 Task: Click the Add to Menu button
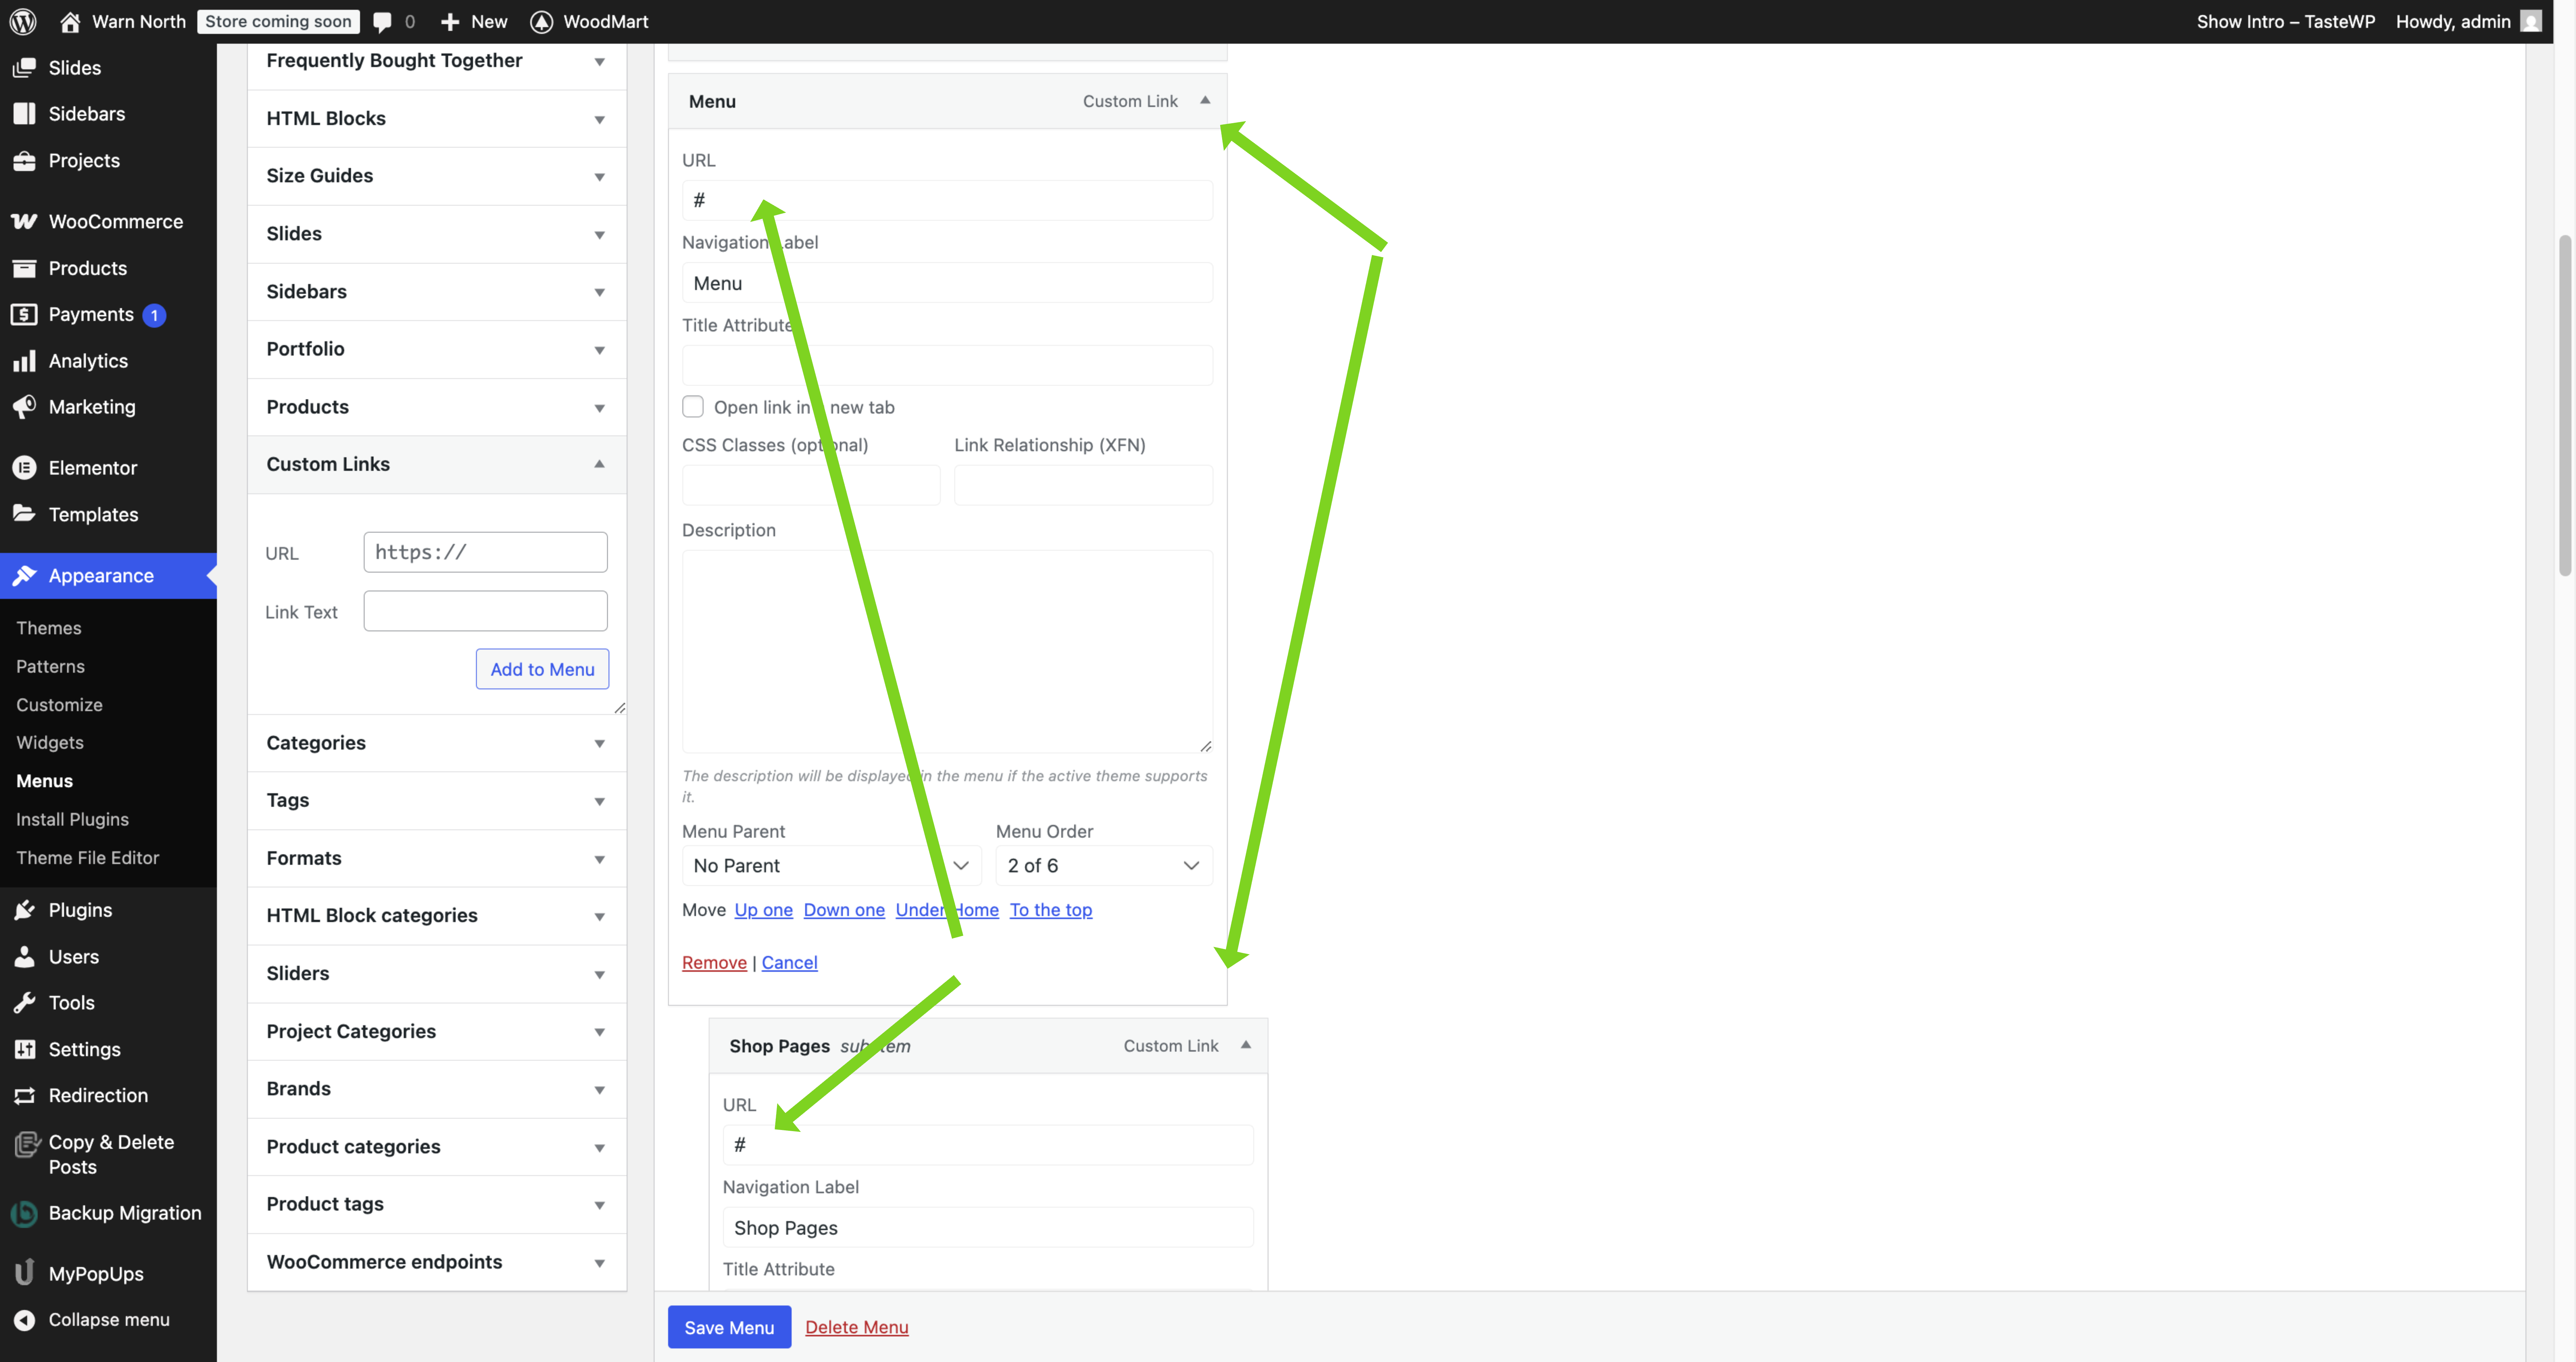coord(542,669)
